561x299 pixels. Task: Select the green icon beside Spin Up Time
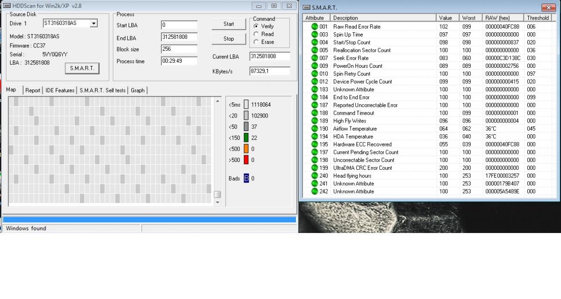pyautogui.click(x=314, y=35)
